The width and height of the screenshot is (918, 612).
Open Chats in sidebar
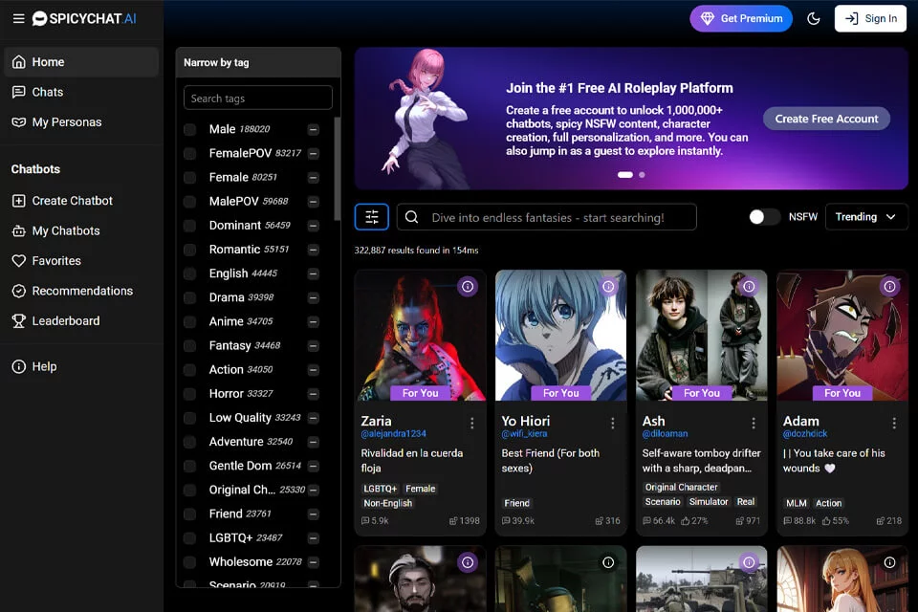point(81,92)
